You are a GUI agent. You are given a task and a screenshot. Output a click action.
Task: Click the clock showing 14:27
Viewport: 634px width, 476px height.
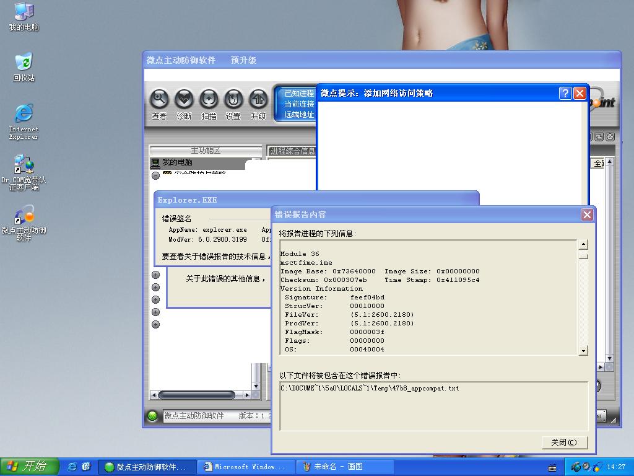pos(616,467)
